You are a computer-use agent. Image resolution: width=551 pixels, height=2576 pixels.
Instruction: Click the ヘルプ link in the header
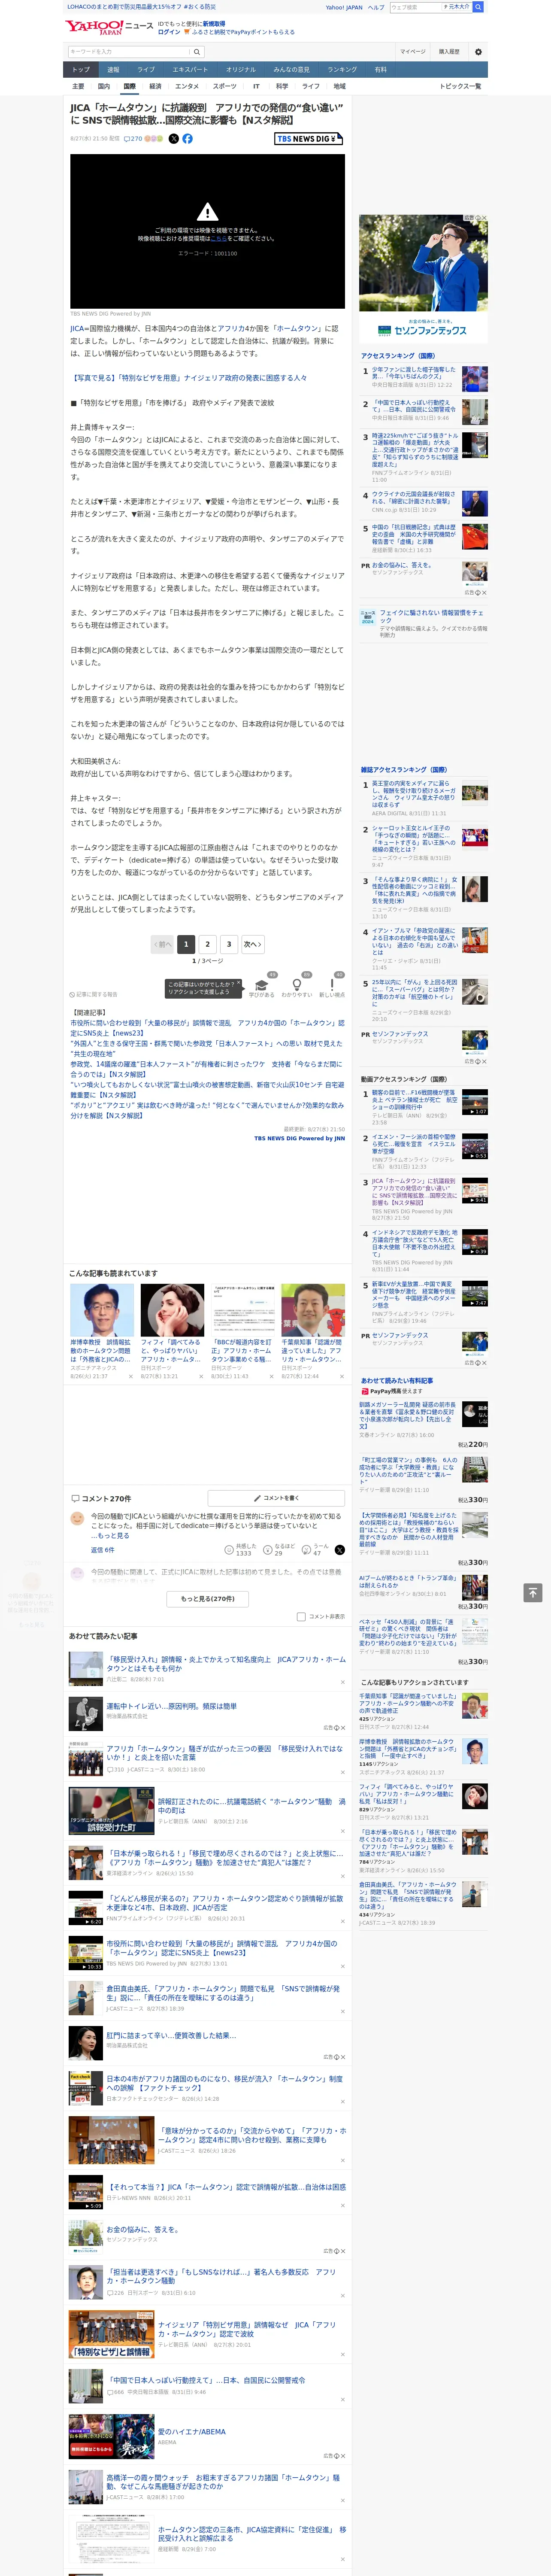coord(376,7)
